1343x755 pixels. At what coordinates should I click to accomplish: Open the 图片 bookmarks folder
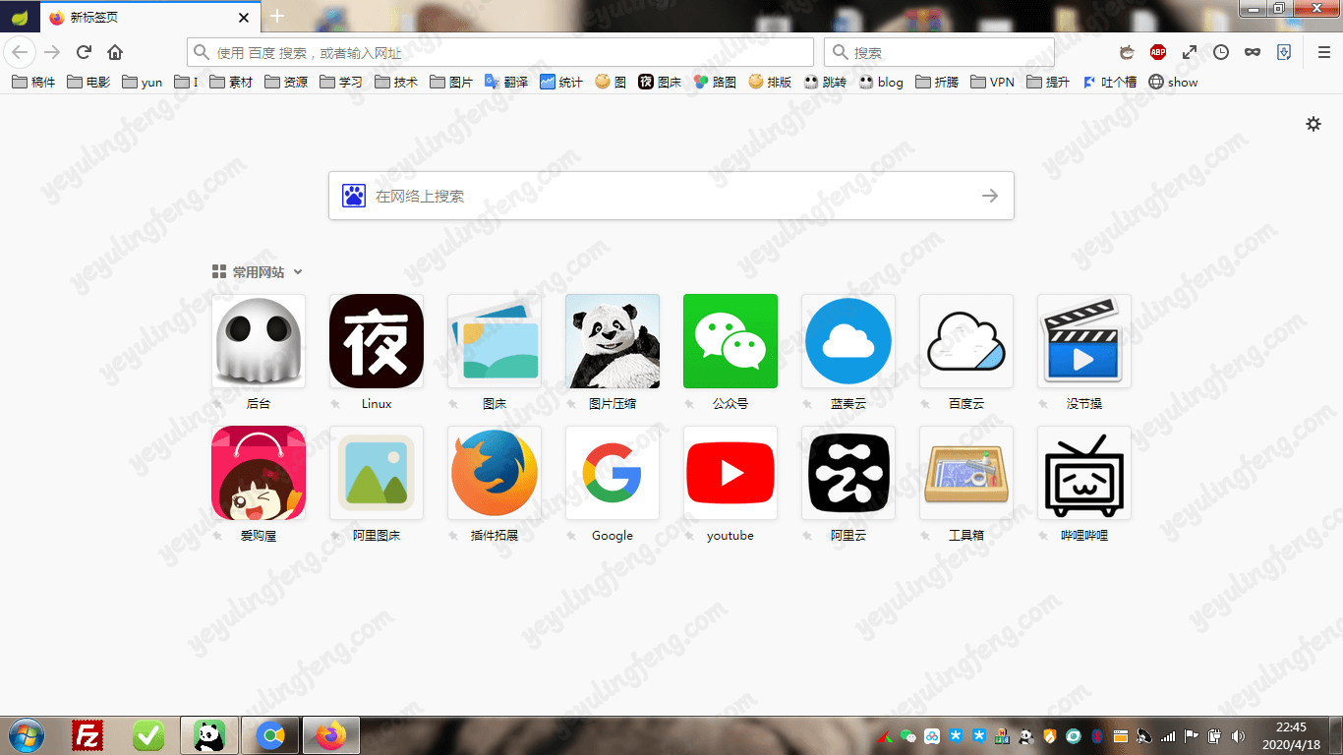[451, 82]
